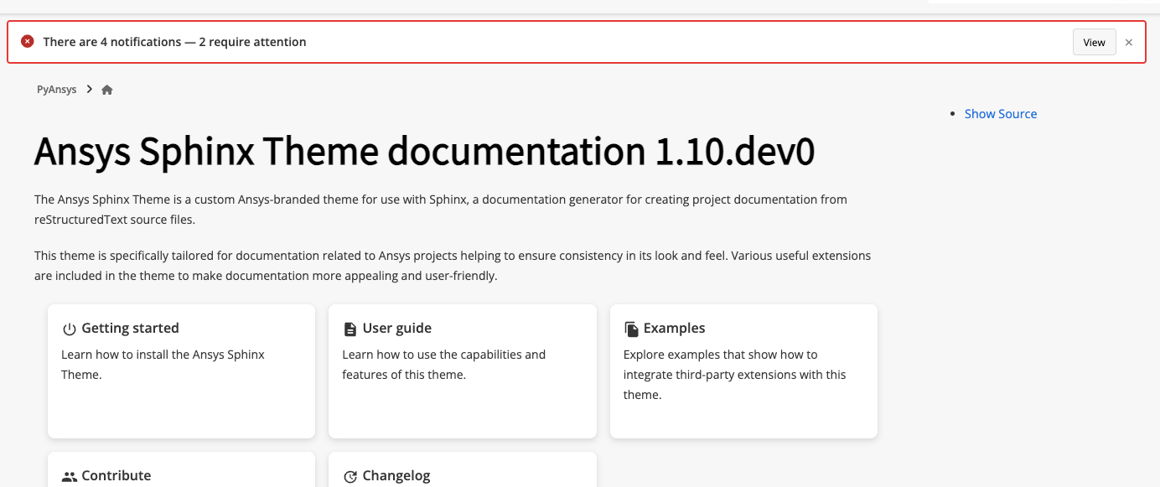
Task: Open the Examples card
Action: click(x=743, y=370)
